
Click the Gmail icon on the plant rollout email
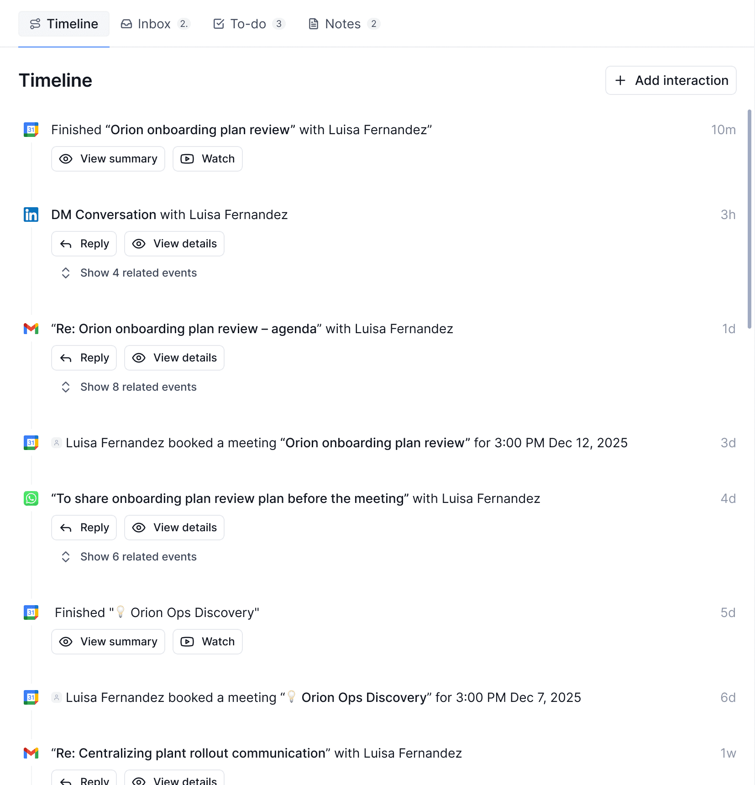(30, 754)
